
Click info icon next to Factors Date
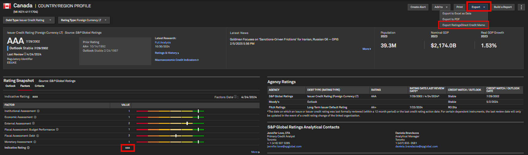pyautogui.click(x=235, y=97)
